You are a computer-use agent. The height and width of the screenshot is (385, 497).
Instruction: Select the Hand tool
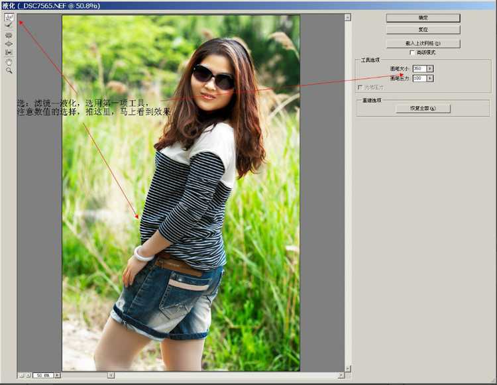pos(9,62)
